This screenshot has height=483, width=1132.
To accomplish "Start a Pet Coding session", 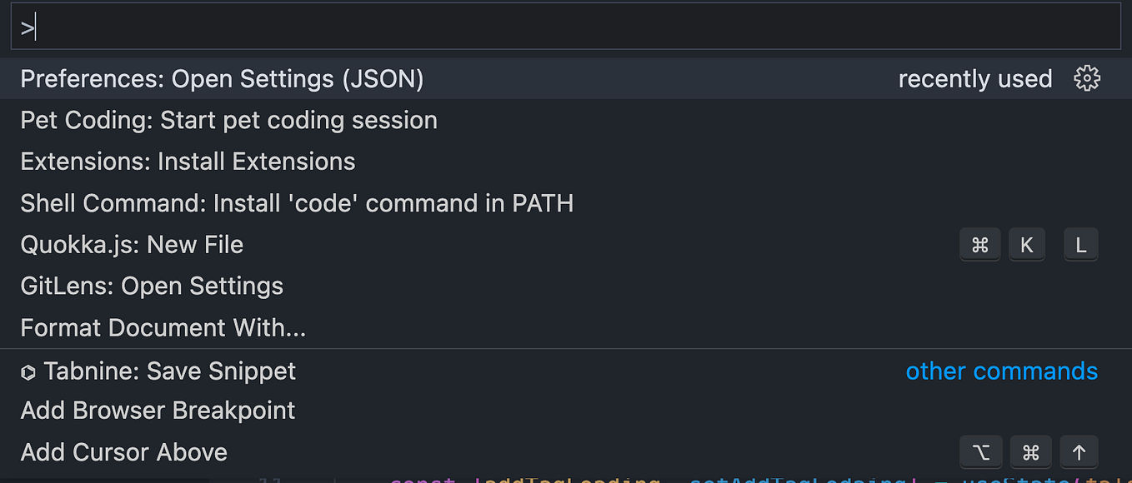I will [228, 120].
